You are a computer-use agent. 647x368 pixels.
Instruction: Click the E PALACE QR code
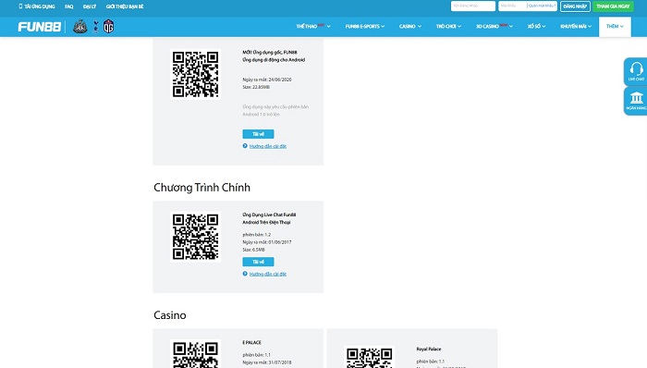tap(196, 353)
